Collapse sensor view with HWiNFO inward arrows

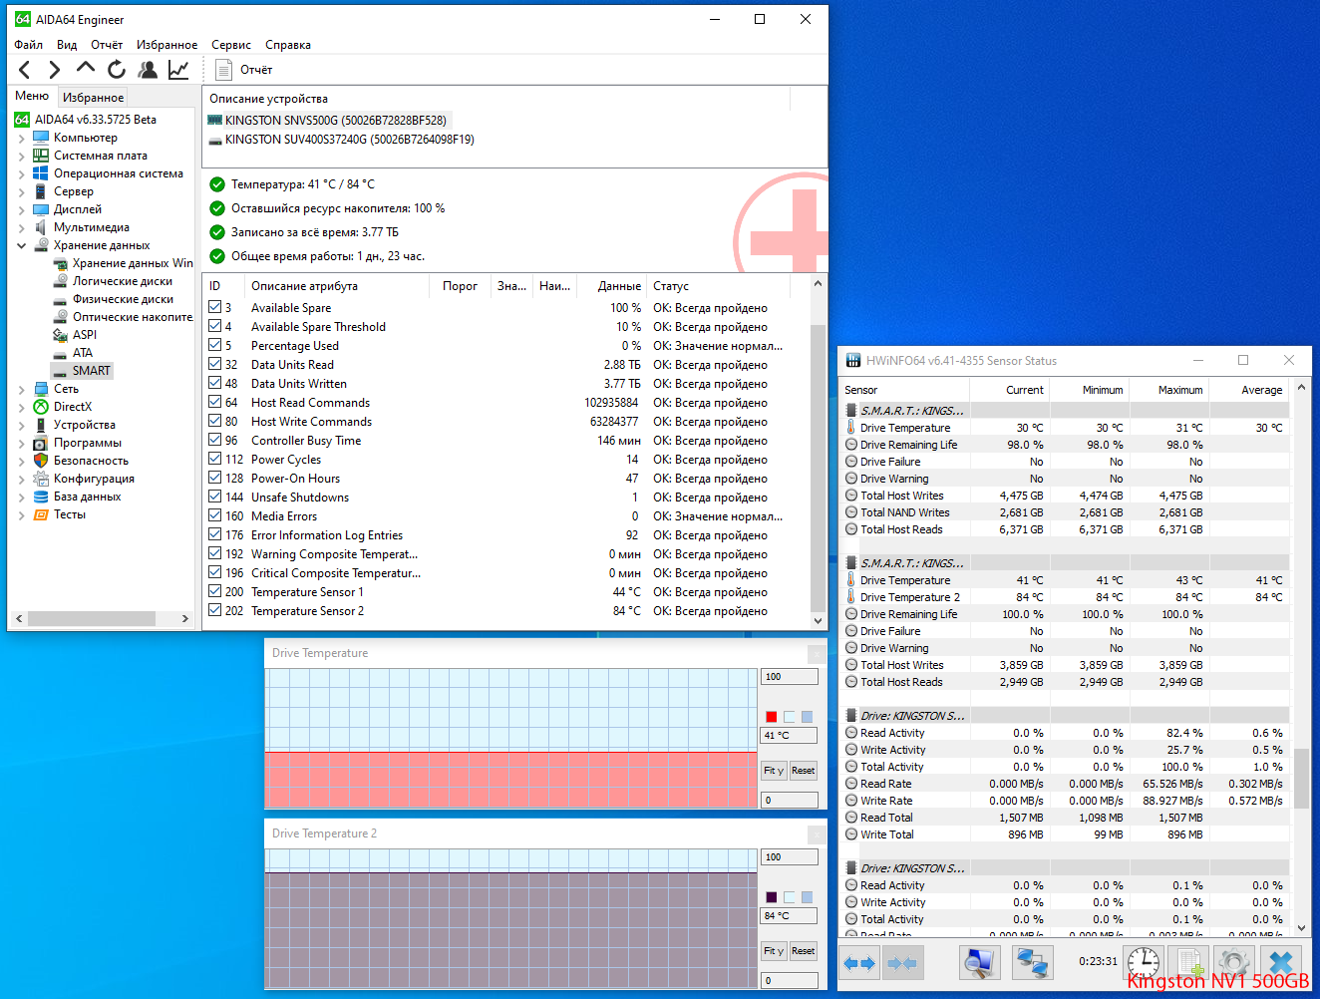coord(902,963)
